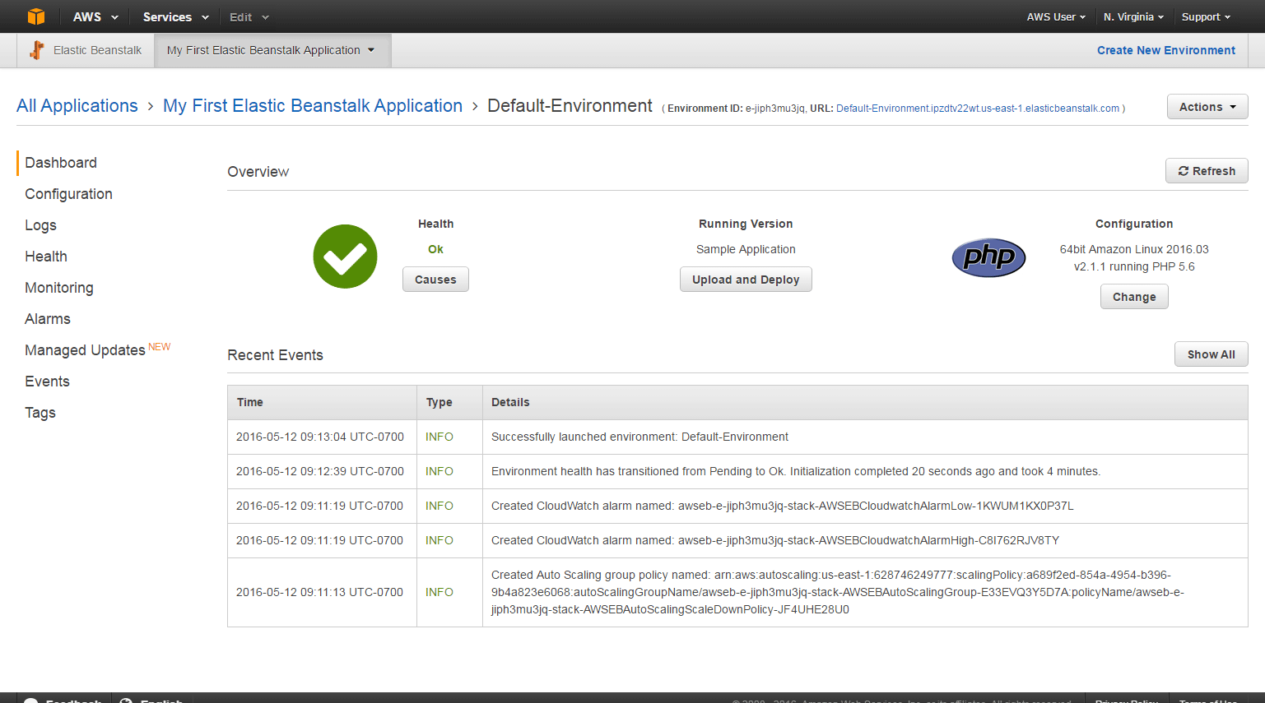
Task: Open the N. Virginia region selector
Action: (x=1133, y=16)
